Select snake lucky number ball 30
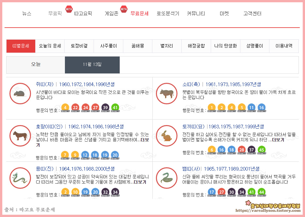This screenshot has width=305, height=217. click(232, 192)
